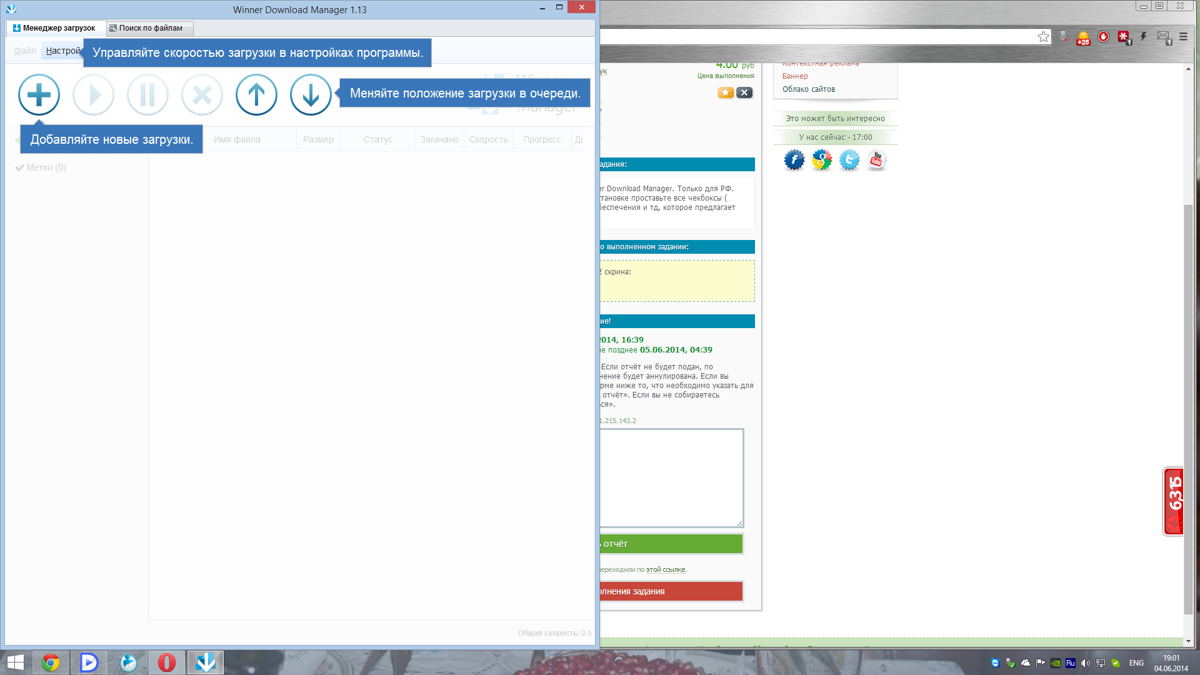Image resolution: width=1200 pixels, height=675 pixels.
Task: Open Opera from the taskbar
Action: 167,662
